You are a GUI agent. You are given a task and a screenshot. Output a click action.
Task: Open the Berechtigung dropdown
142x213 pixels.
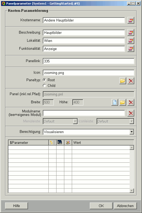(132, 132)
